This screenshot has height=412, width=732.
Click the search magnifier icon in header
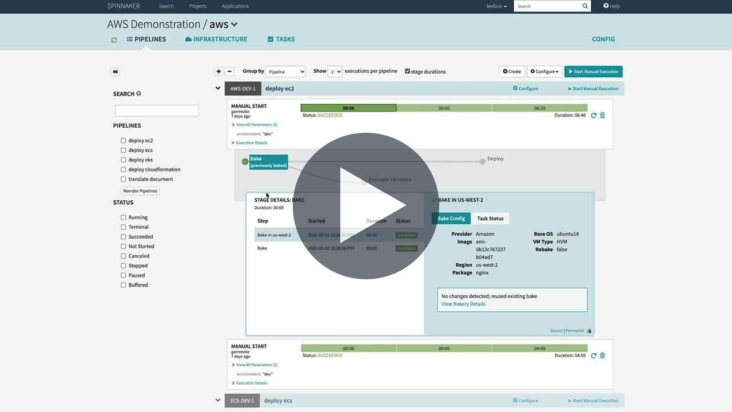click(585, 6)
